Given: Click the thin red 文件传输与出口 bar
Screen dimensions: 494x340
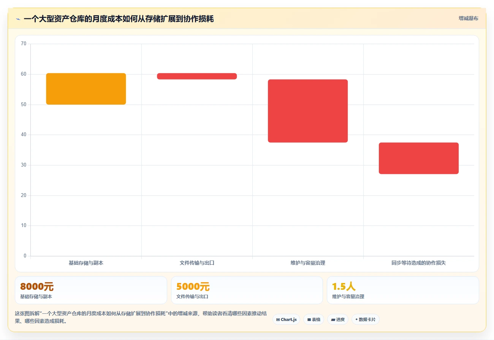Looking at the screenshot, I should coord(197,76).
